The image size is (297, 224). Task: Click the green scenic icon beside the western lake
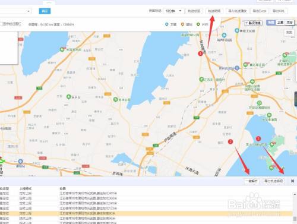point(62,49)
